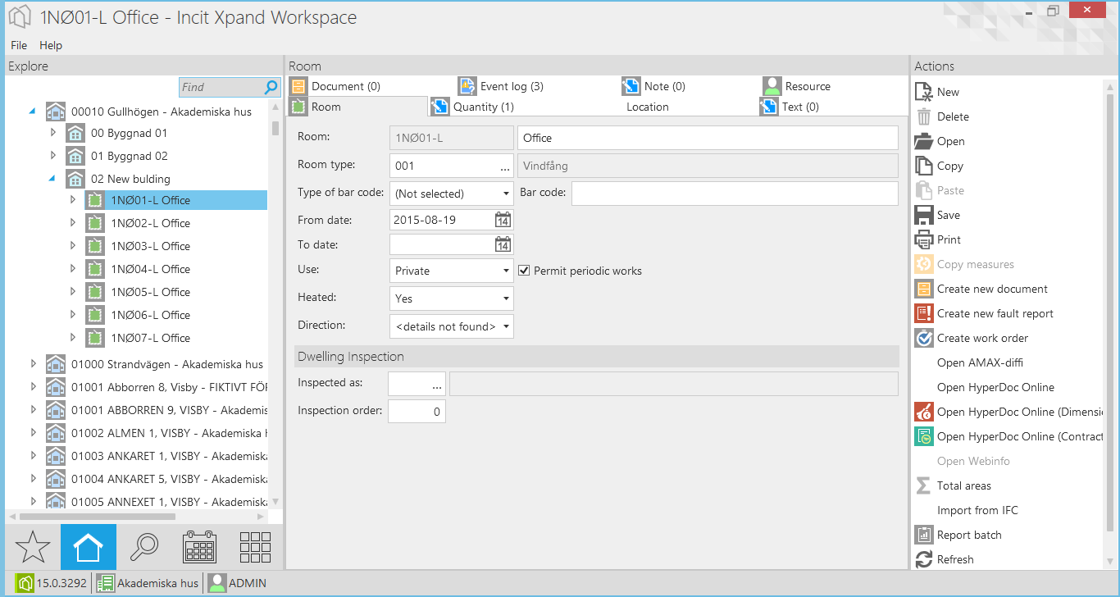Click the Total areas sigma icon

pyautogui.click(x=924, y=485)
